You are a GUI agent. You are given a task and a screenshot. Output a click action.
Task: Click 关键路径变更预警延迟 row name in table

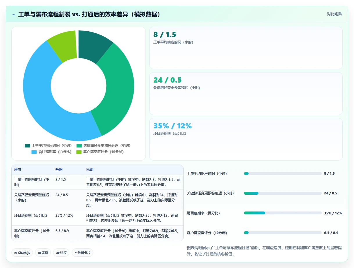tap(32, 198)
